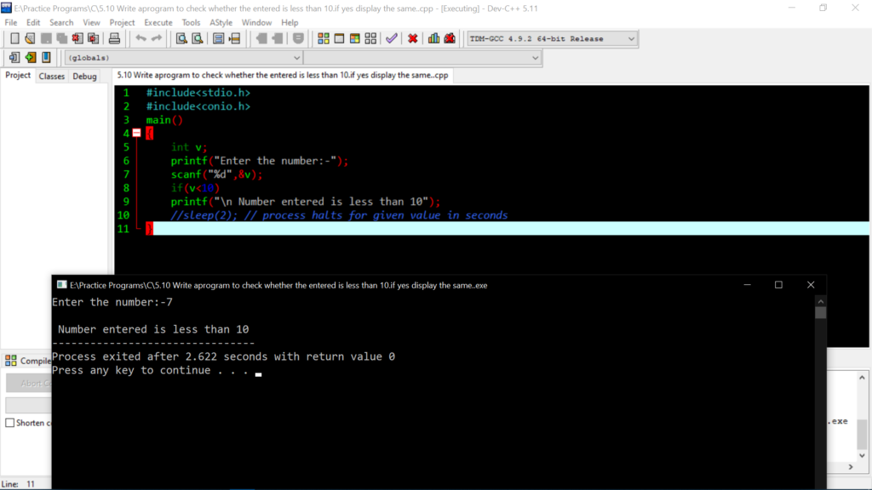Click the Profile Analysis bar chart icon
The width and height of the screenshot is (872, 490).
click(434, 38)
